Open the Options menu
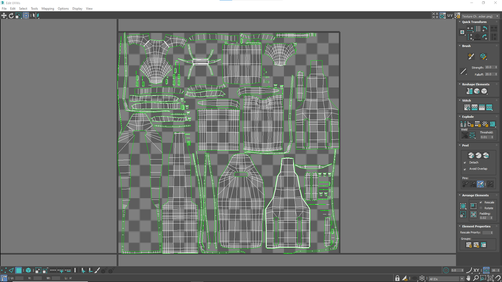502x282 pixels. 63,9
